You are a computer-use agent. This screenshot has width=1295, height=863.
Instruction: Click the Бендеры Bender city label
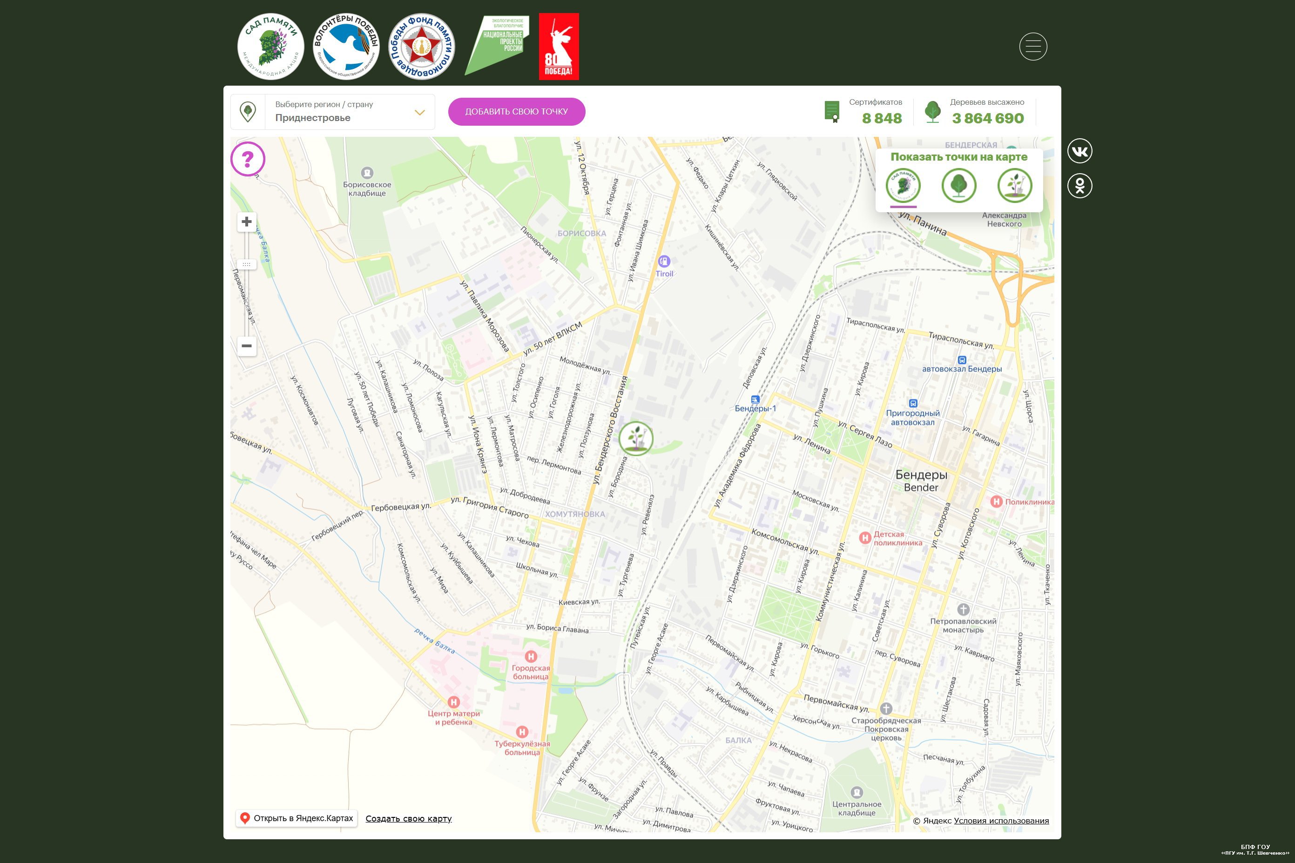click(x=921, y=480)
